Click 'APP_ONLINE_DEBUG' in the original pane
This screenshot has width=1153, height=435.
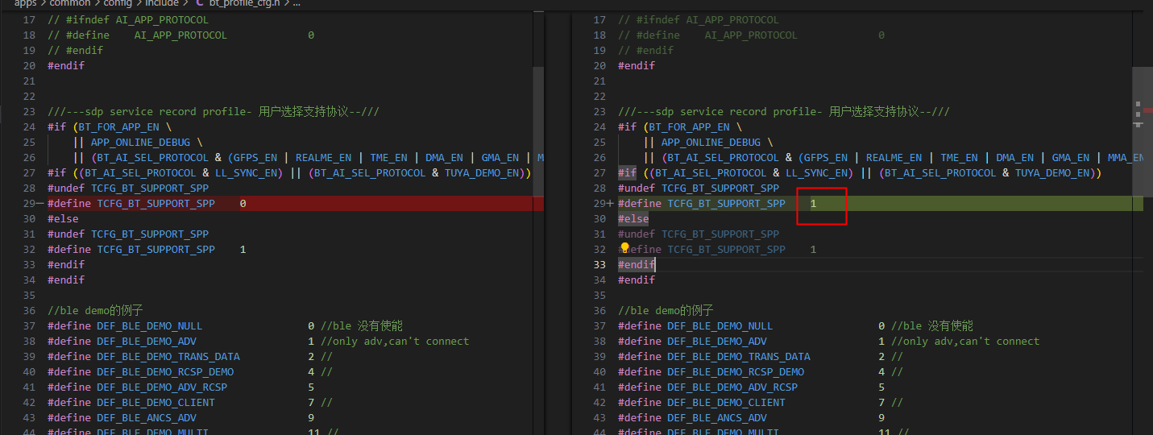[x=140, y=143]
